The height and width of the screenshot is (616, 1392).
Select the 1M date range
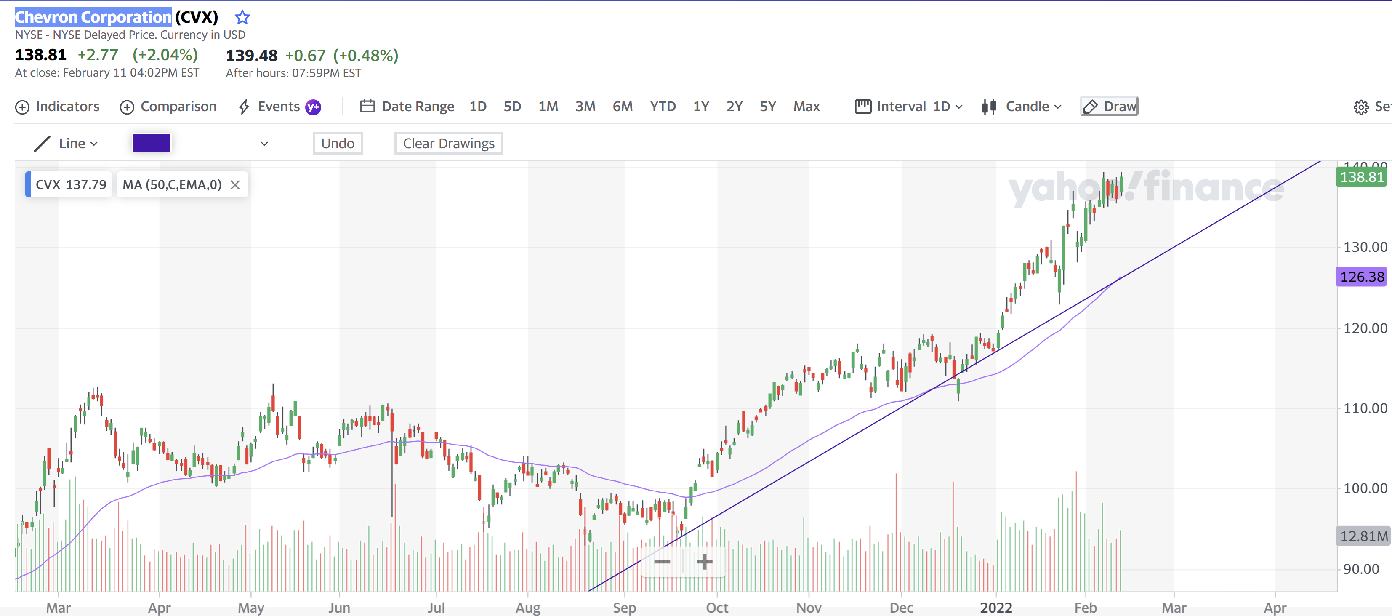[x=548, y=107]
